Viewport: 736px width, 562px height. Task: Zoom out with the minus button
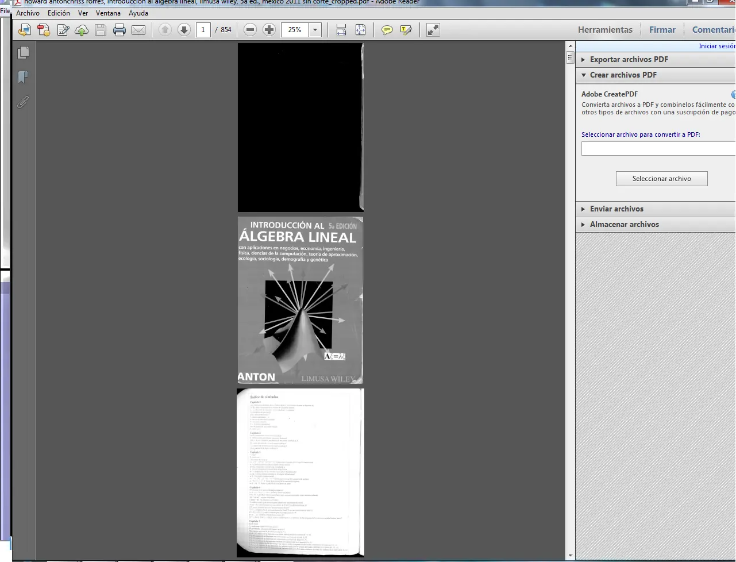point(250,30)
